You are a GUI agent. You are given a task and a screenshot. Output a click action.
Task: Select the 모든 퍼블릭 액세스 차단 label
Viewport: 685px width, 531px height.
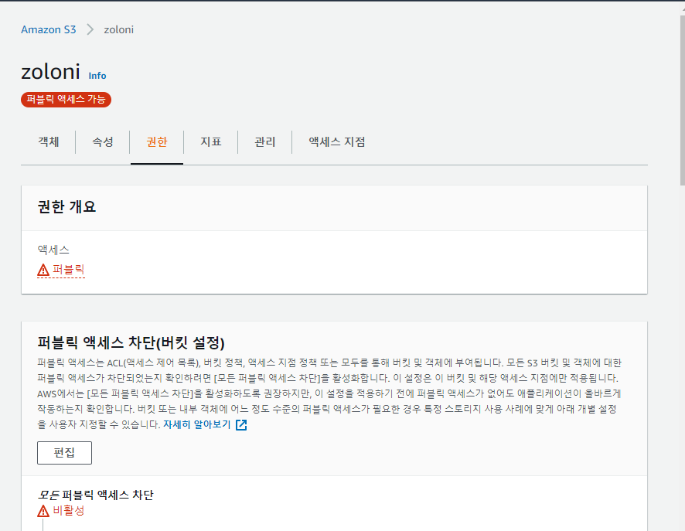(x=95, y=495)
